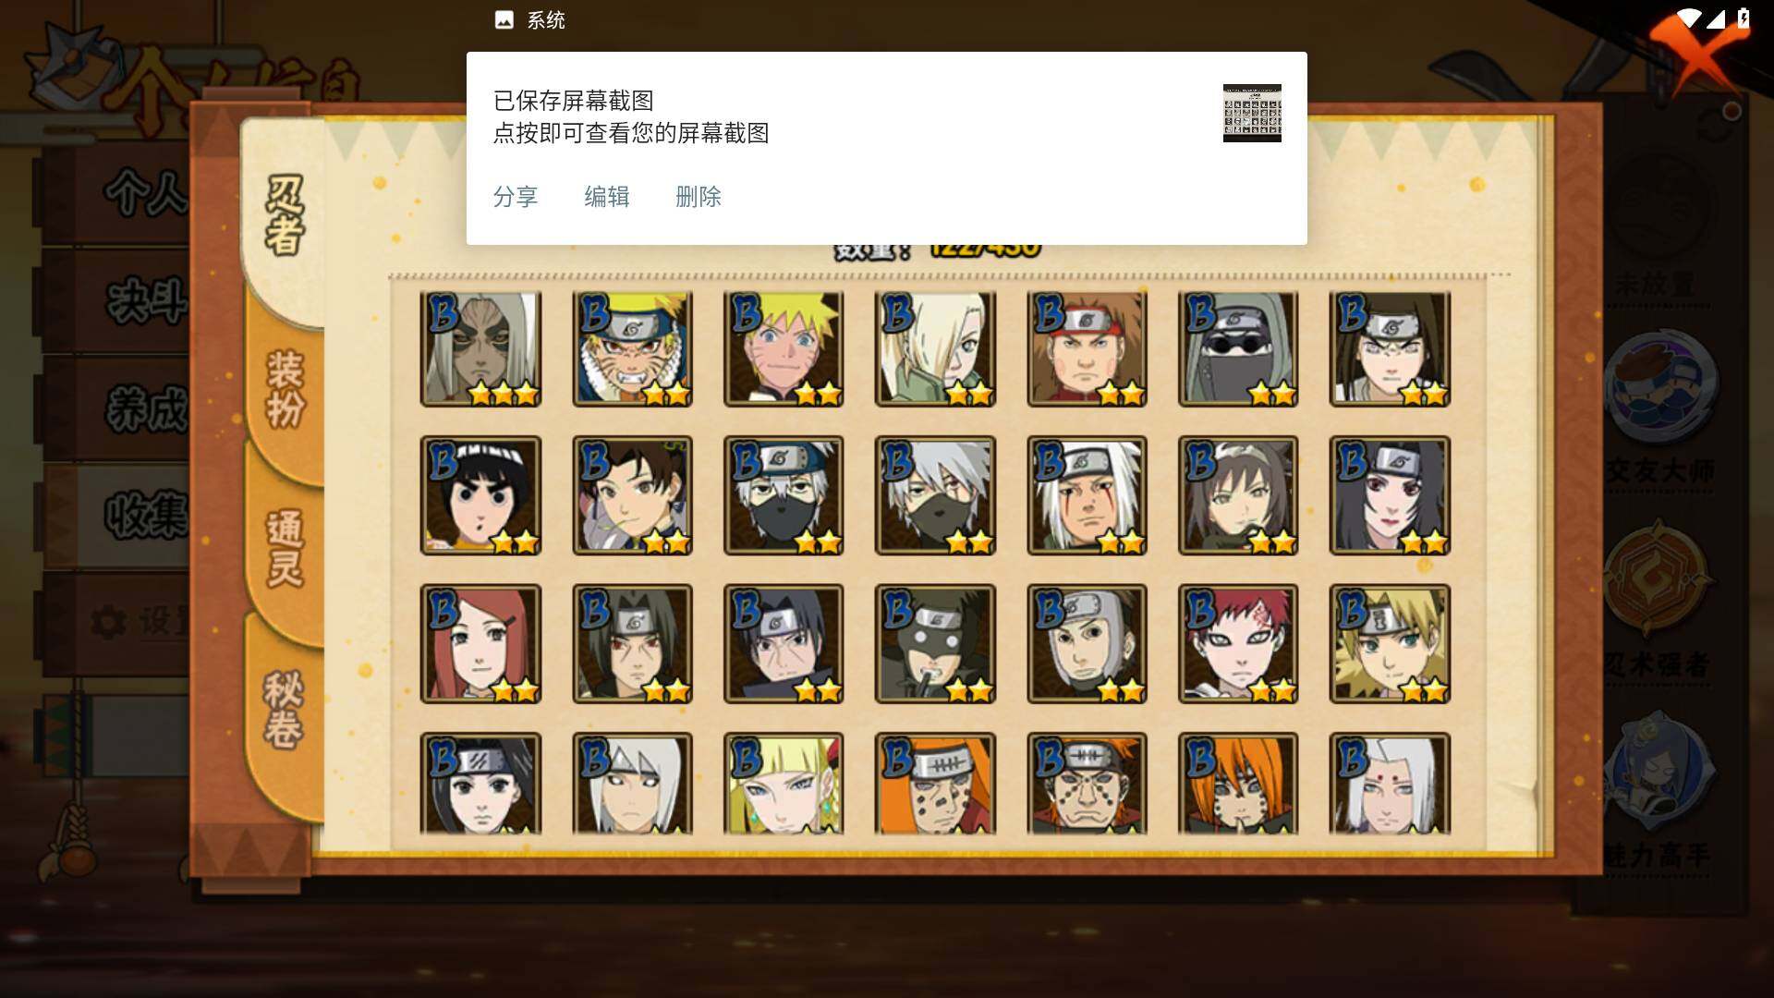Select the masked Kakashi with headband portrait
The height and width of the screenshot is (998, 1774).
(x=784, y=495)
